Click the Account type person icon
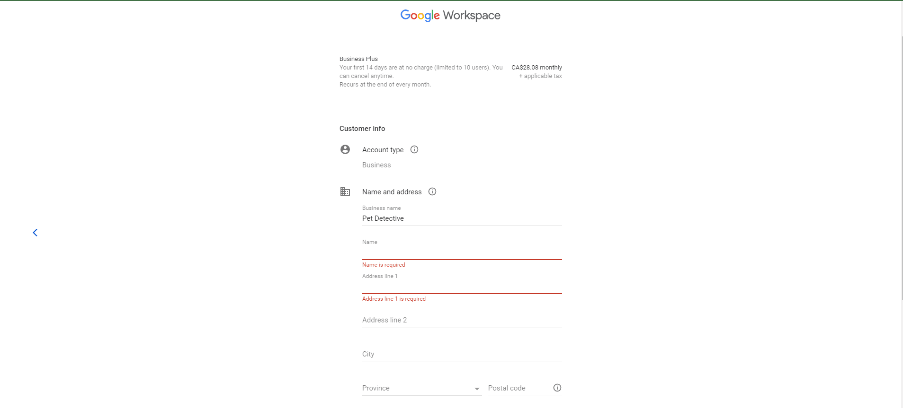Viewport: 903px width, 408px height. click(345, 149)
